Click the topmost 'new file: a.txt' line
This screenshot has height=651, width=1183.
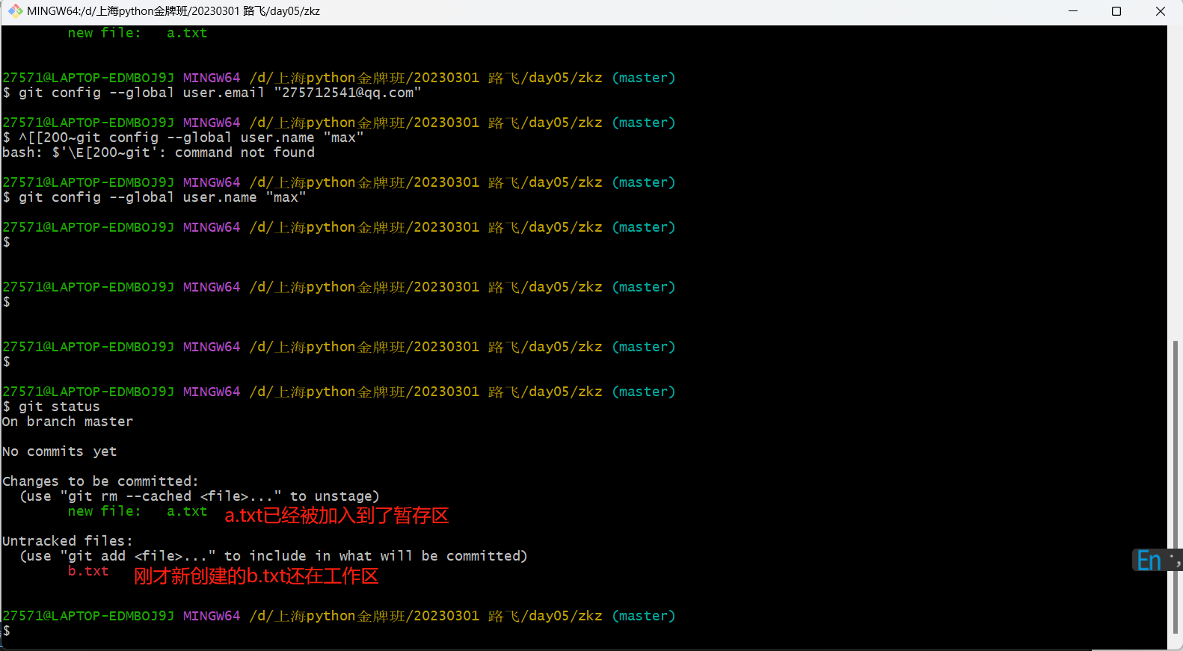138,33
